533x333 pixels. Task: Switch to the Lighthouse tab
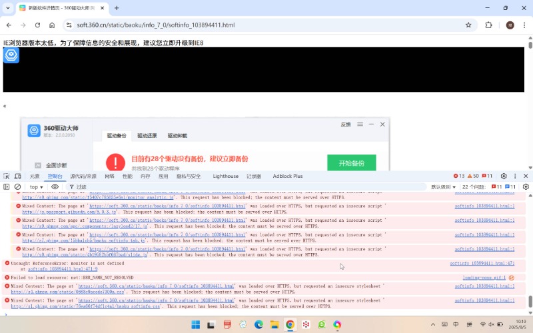click(225, 176)
